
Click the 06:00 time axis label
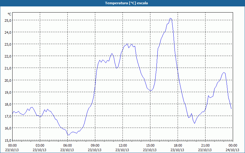(x=67, y=146)
